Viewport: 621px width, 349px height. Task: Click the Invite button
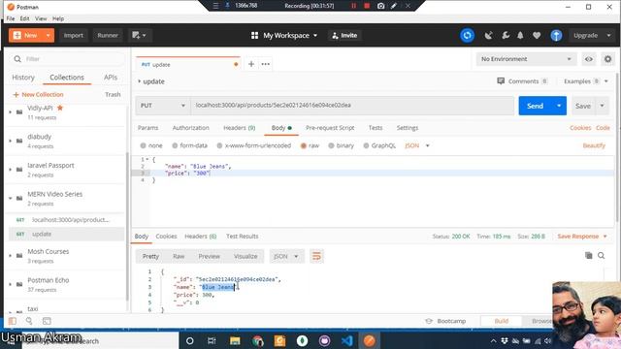tap(344, 35)
